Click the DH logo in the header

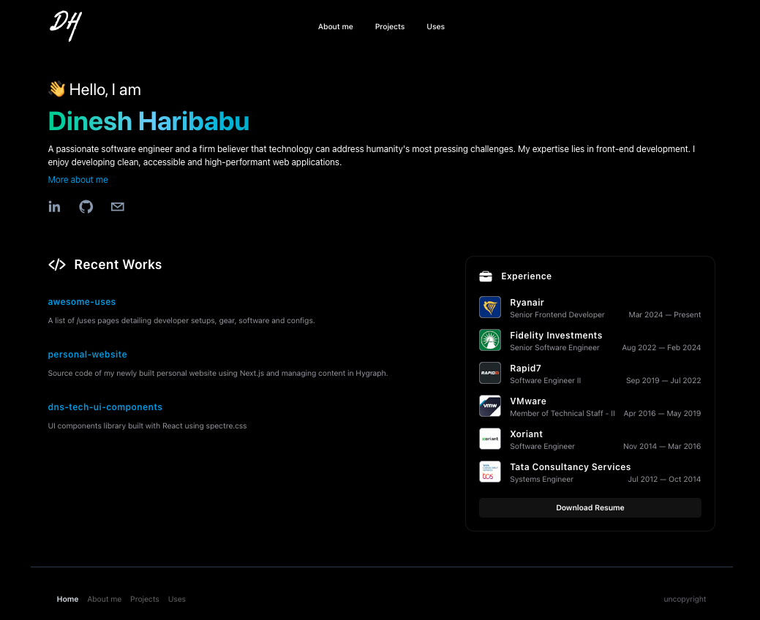(x=64, y=26)
